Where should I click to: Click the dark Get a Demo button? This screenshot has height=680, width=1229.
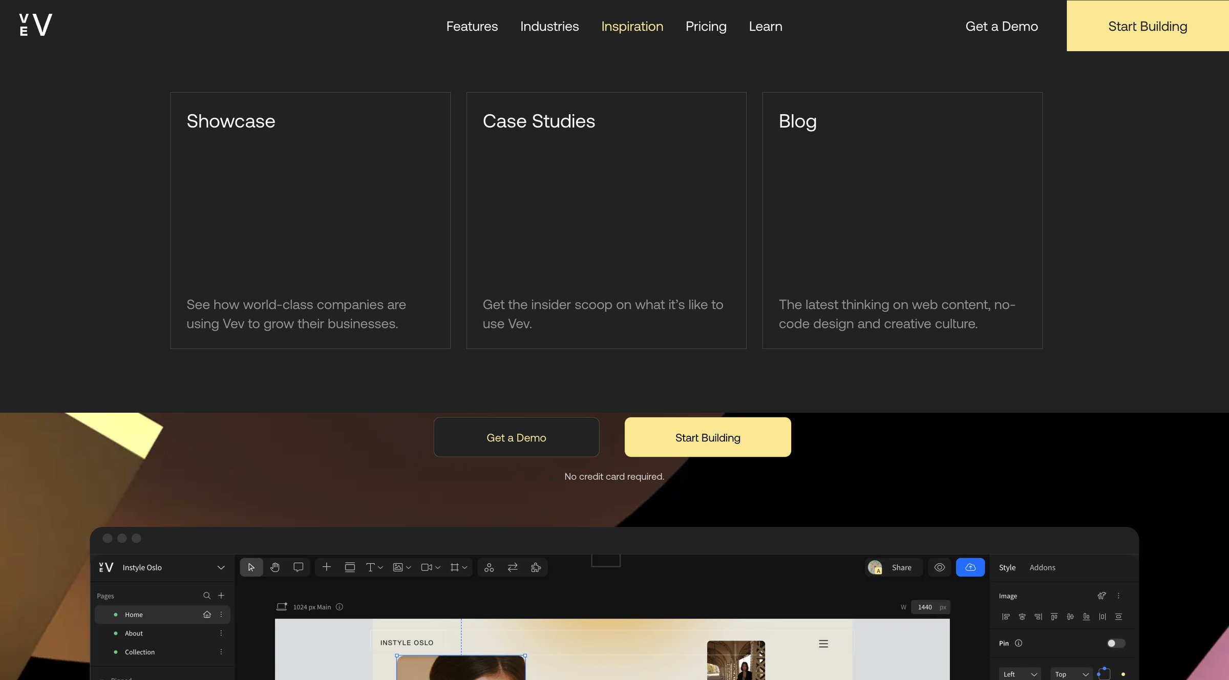(x=516, y=437)
